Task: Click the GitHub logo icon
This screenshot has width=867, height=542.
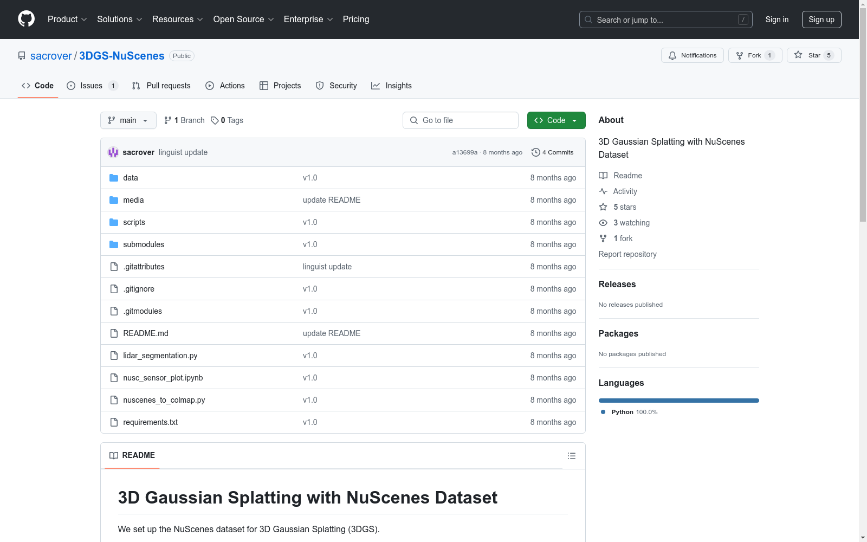Action: point(26,19)
